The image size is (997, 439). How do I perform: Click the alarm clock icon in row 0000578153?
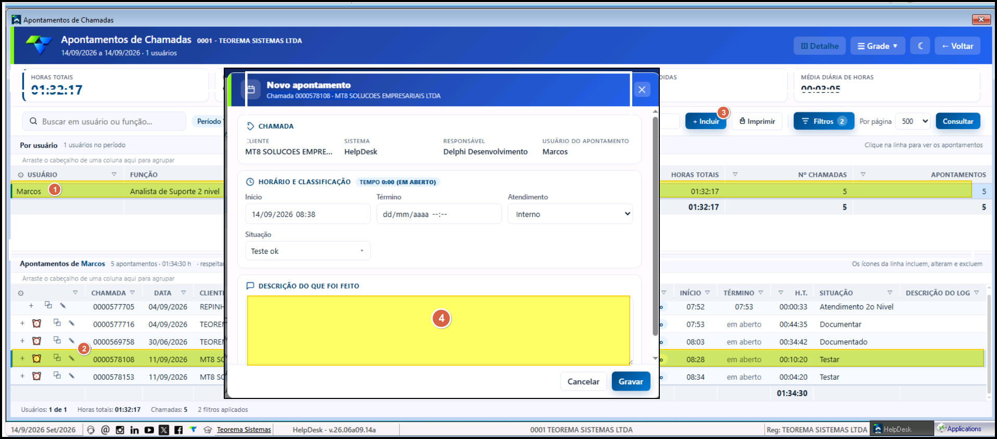pyautogui.click(x=36, y=376)
